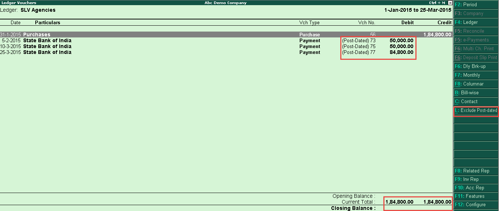Click the Purchase voucher type on the first row
The image size is (499, 211).
tap(310, 34)
